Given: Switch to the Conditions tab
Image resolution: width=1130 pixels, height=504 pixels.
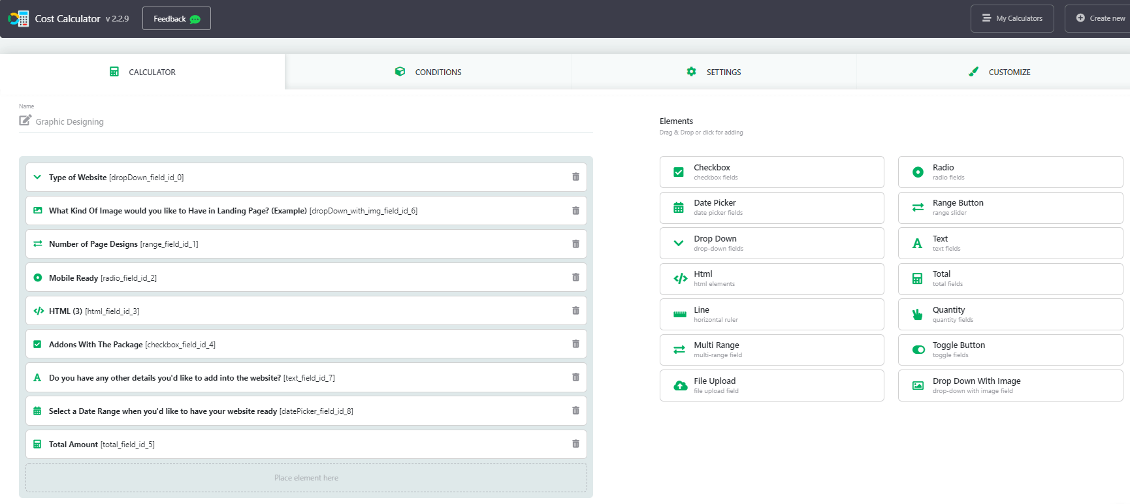Looking at the screenshot, I should coord(428,72).
